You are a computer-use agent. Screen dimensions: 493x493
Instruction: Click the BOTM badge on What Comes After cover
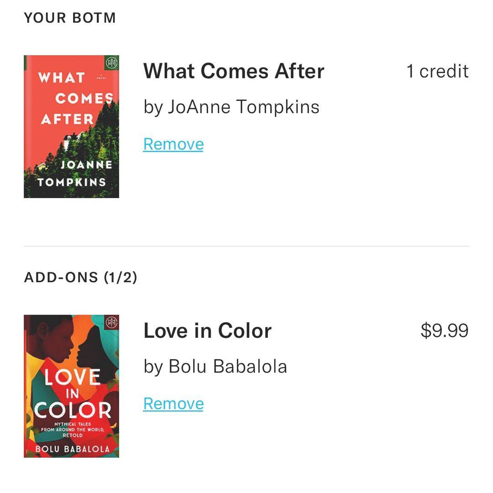(112, 63)
